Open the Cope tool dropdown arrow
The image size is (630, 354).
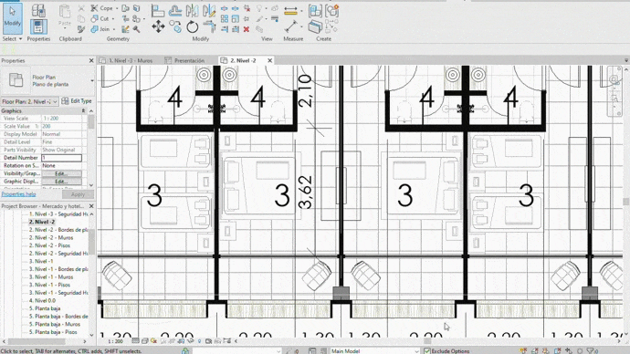click(x=117, y=8)
